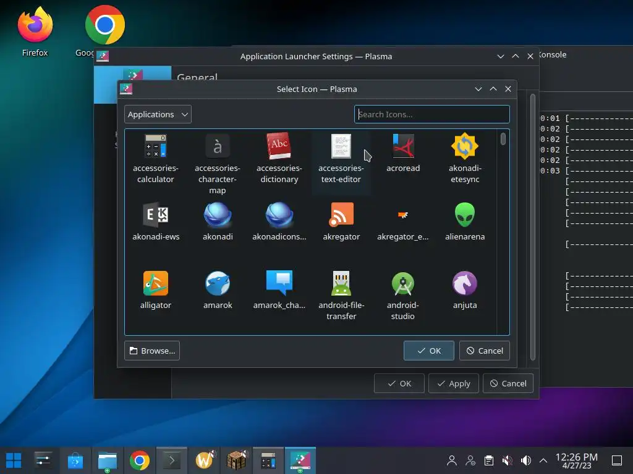Expand hidden system tray icons arrow
Image resolution: width=633 pixels, height=474 pixels.
point(543,460)
